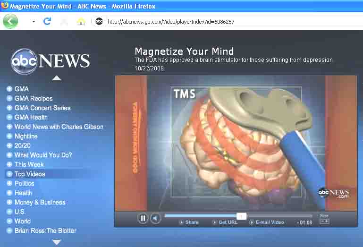Expand the GMA Concert Series plus icon

click(x=9, y=108)
